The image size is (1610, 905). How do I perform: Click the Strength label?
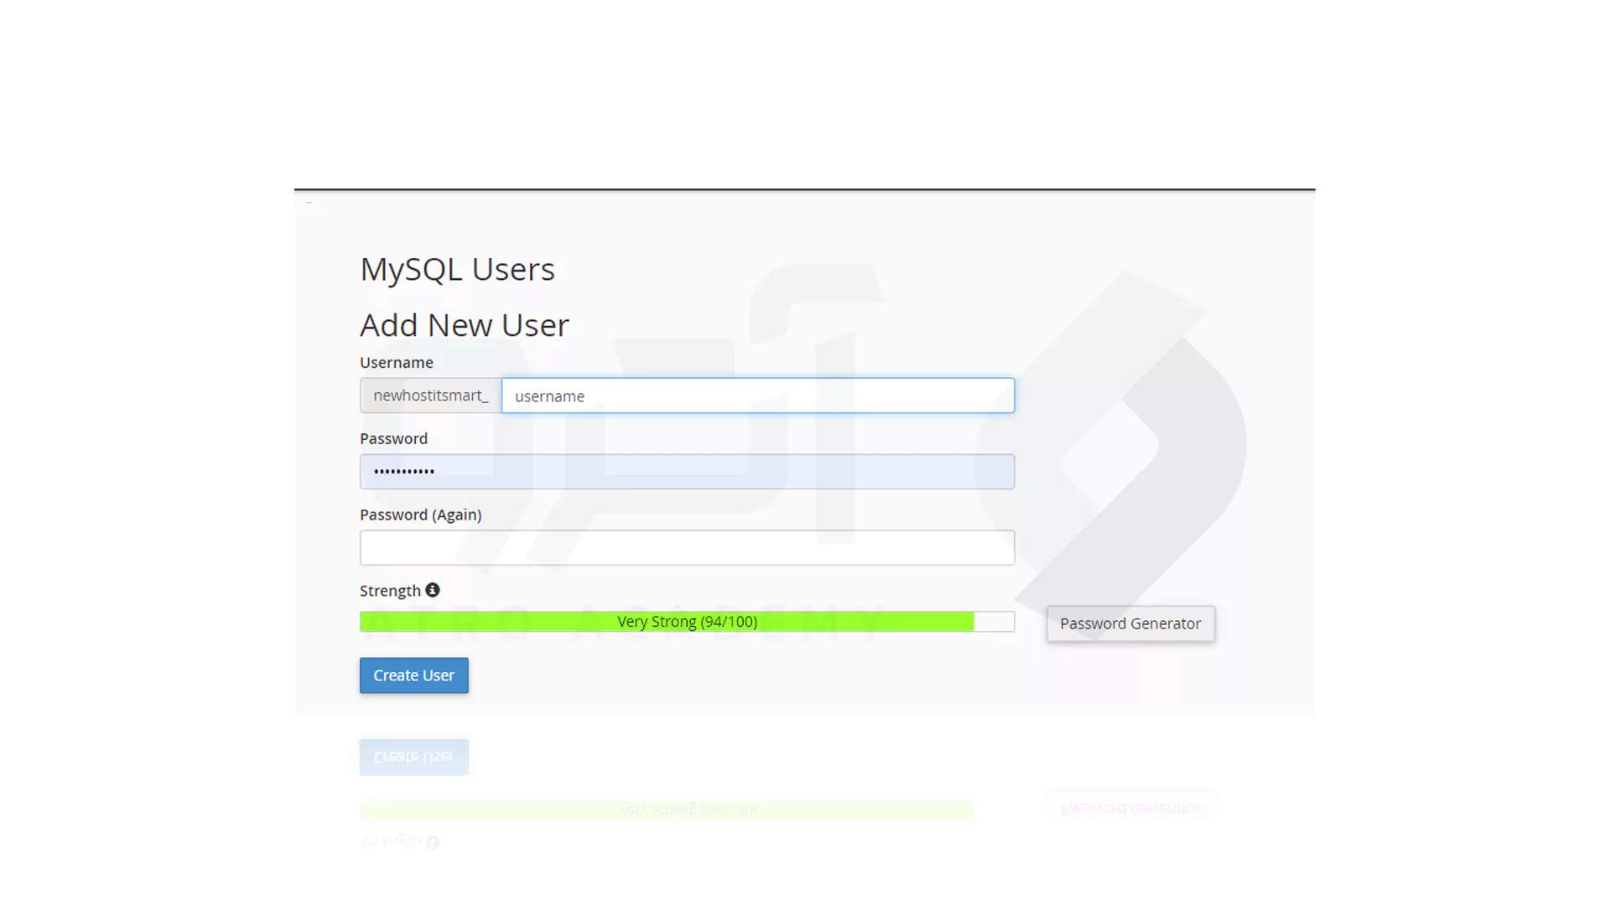[x=390, y=591]
